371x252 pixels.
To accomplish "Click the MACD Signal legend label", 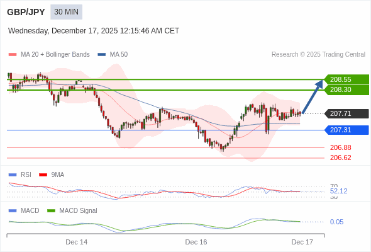I will point(79,210).
